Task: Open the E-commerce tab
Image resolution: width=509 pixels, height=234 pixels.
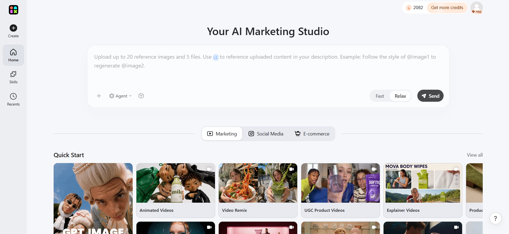Action: [x=312, y=134]
